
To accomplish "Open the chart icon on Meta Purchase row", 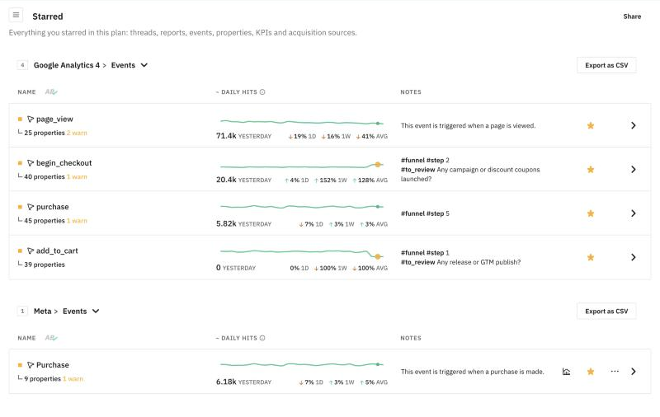I will pyautogui.click(x=566, y=372).
